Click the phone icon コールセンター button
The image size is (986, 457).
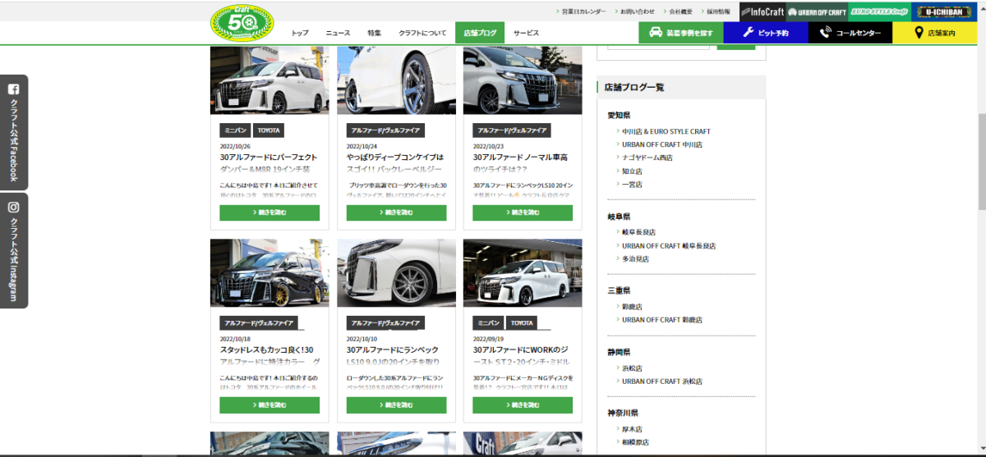pos(850,33)
